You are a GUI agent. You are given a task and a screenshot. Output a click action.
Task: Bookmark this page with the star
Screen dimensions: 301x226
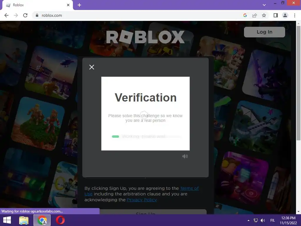point(264,15)
